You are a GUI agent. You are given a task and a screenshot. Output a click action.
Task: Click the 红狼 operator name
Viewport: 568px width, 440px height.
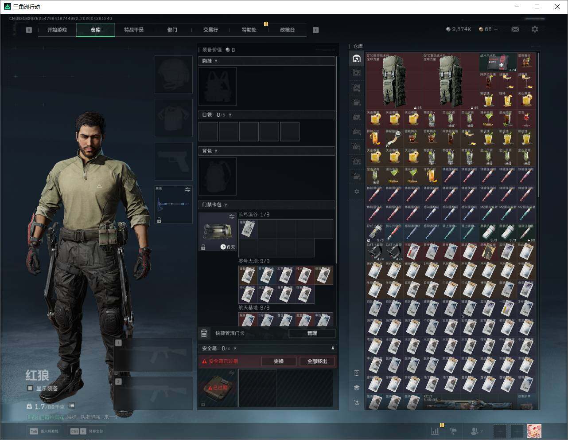pos(37,375)
